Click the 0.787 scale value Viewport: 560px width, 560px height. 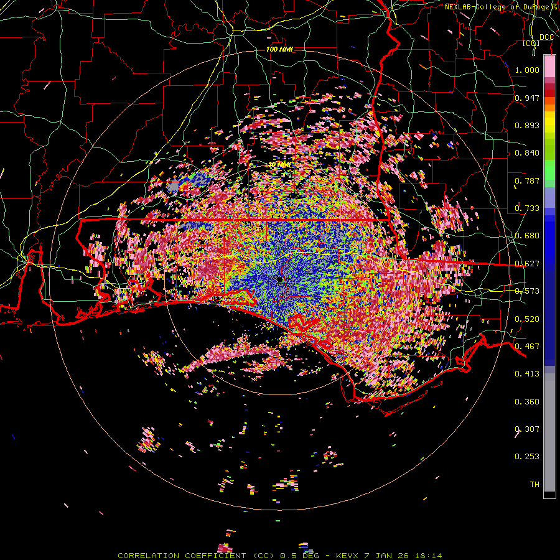527,180
